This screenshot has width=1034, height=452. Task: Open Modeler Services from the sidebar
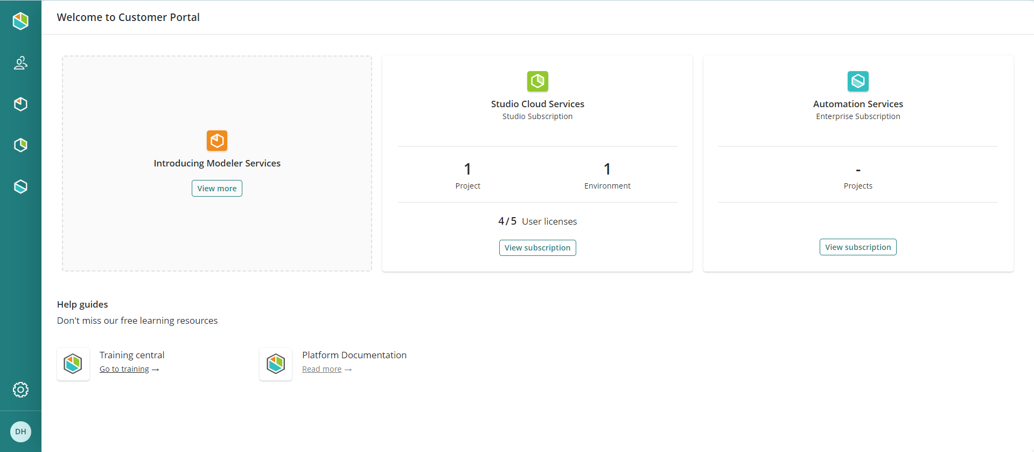[x=20, y=104]
